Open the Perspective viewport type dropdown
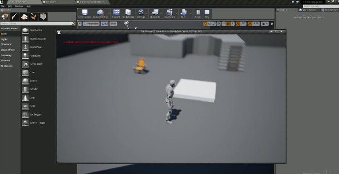This screenshot has height=174, width=339. click(x=91, y=24)
